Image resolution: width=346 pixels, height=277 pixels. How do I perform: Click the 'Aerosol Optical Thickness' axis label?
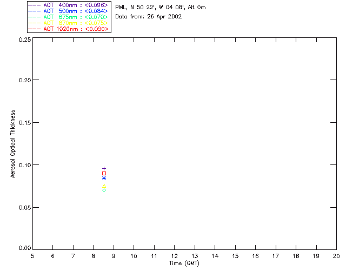13,143
